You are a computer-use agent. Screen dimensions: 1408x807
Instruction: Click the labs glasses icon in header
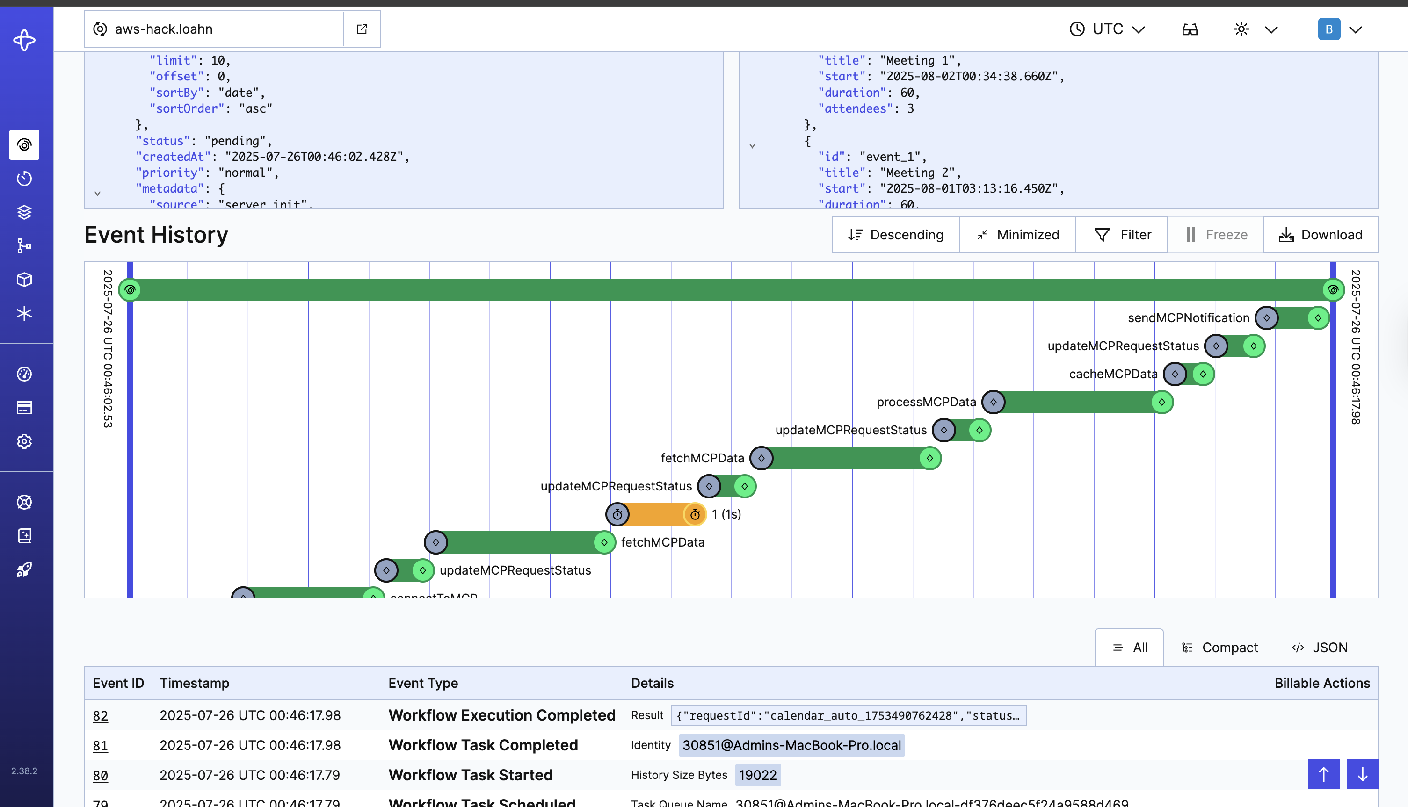pyautogui.click(x=1190, y=29)
